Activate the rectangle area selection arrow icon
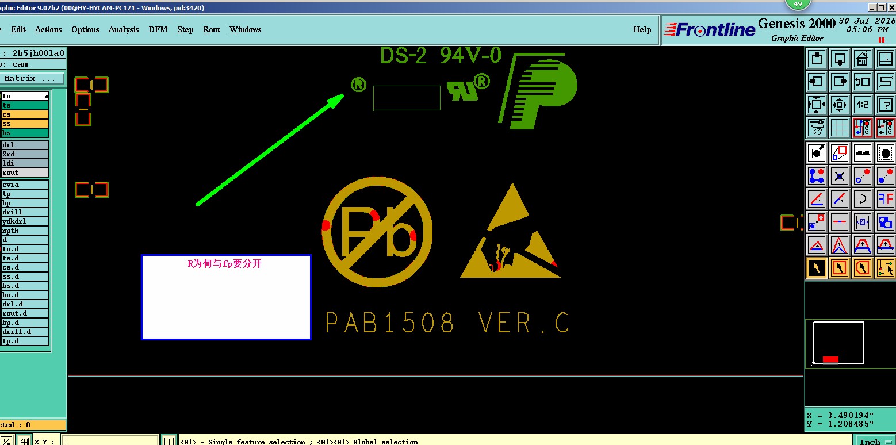The image size is (896, 445). 840,268
